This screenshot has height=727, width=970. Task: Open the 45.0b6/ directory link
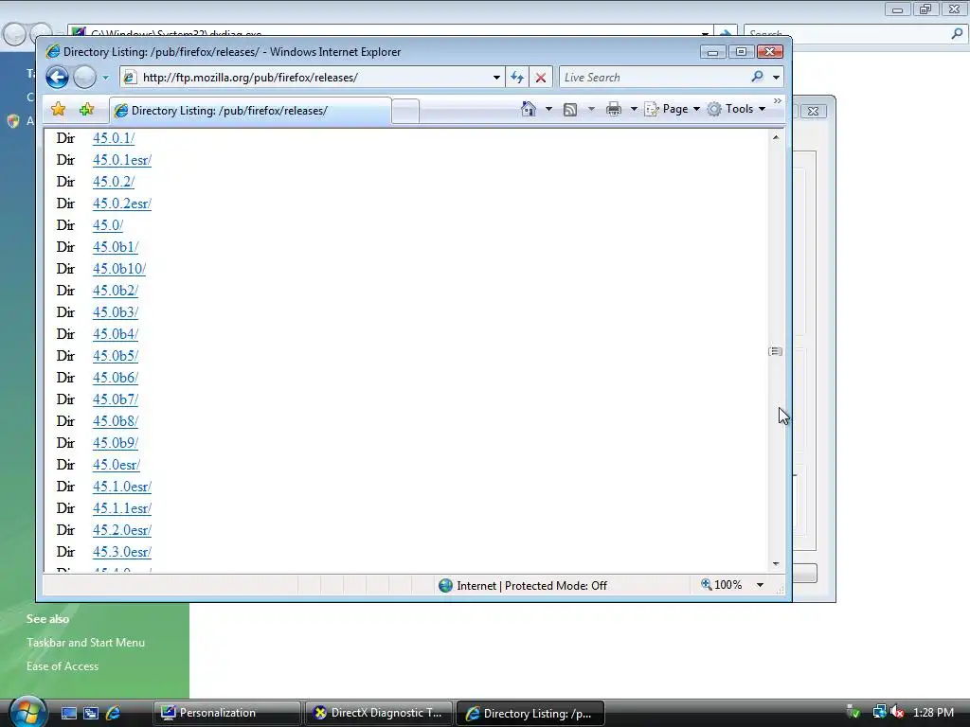[x=115, y=378]
